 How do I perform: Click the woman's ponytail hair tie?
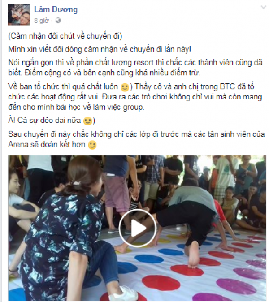tap(77, 183)
